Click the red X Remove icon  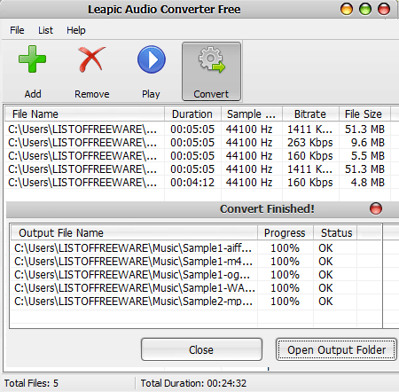[91, 59]
